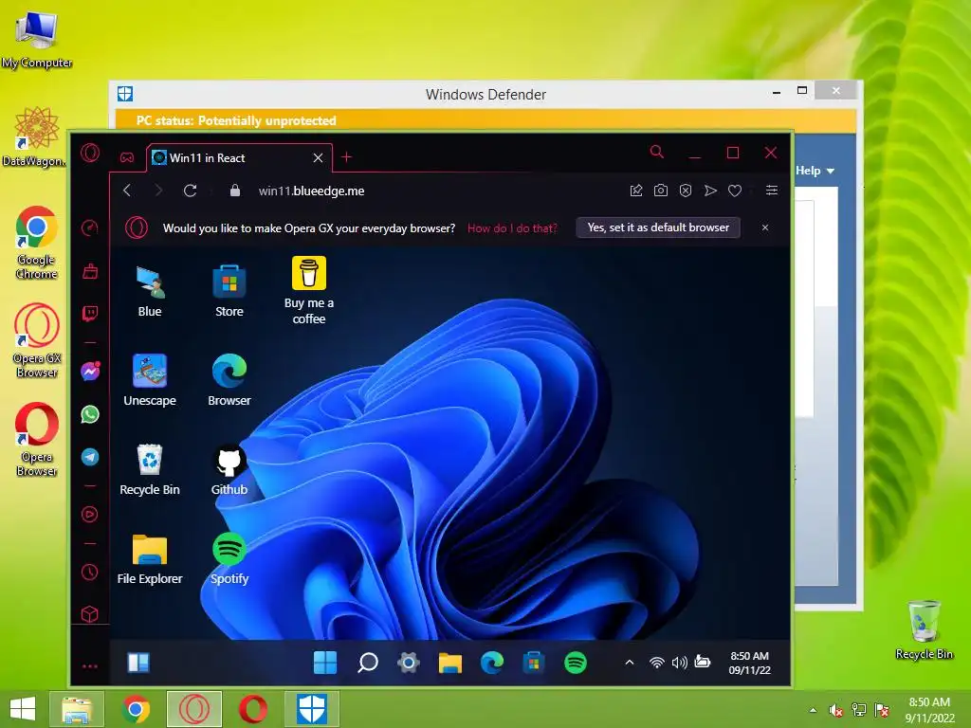This screenshot has height=728, width=971.
Task: Click the site padlock security icon
Action: [235, 191]
